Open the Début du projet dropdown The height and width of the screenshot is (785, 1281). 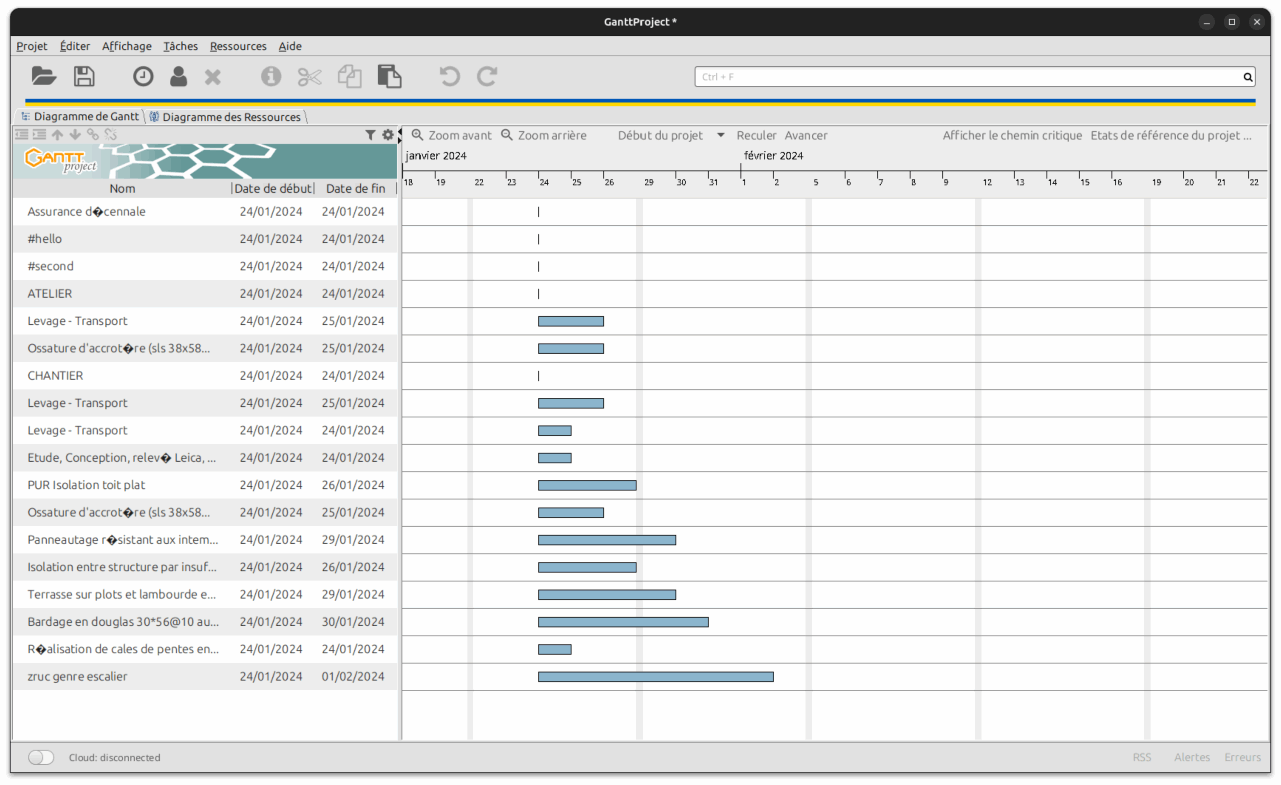coord(721,135)
